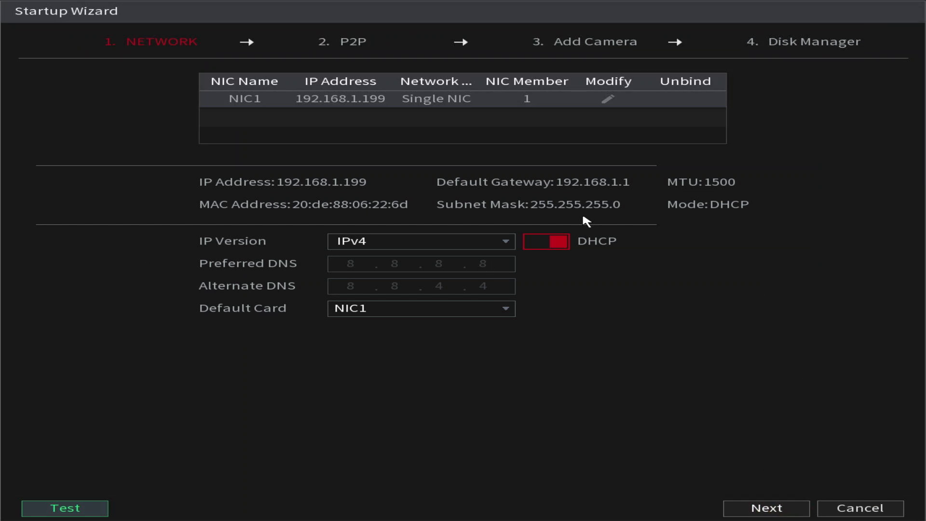Click the Subnet Mask 255.255.255.0 text
The width and height of the screenshot is (926, 521).
point(528,205)
